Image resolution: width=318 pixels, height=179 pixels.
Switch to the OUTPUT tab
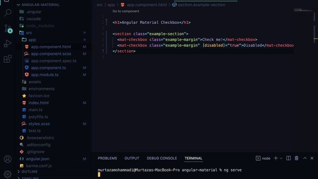132,158
